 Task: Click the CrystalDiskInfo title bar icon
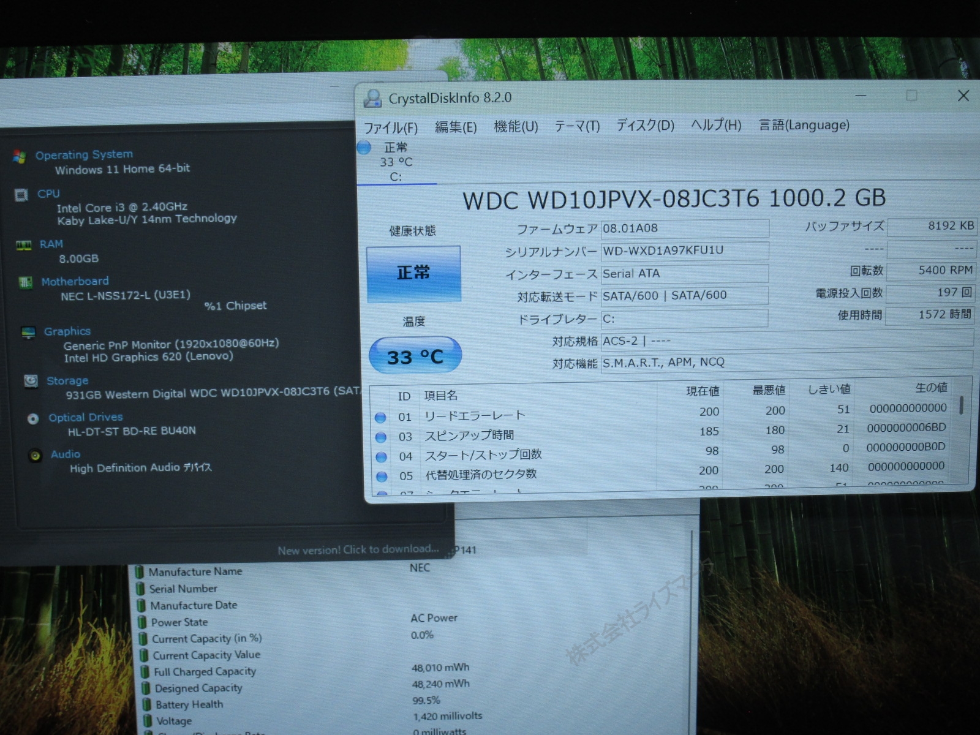[372, 99]
